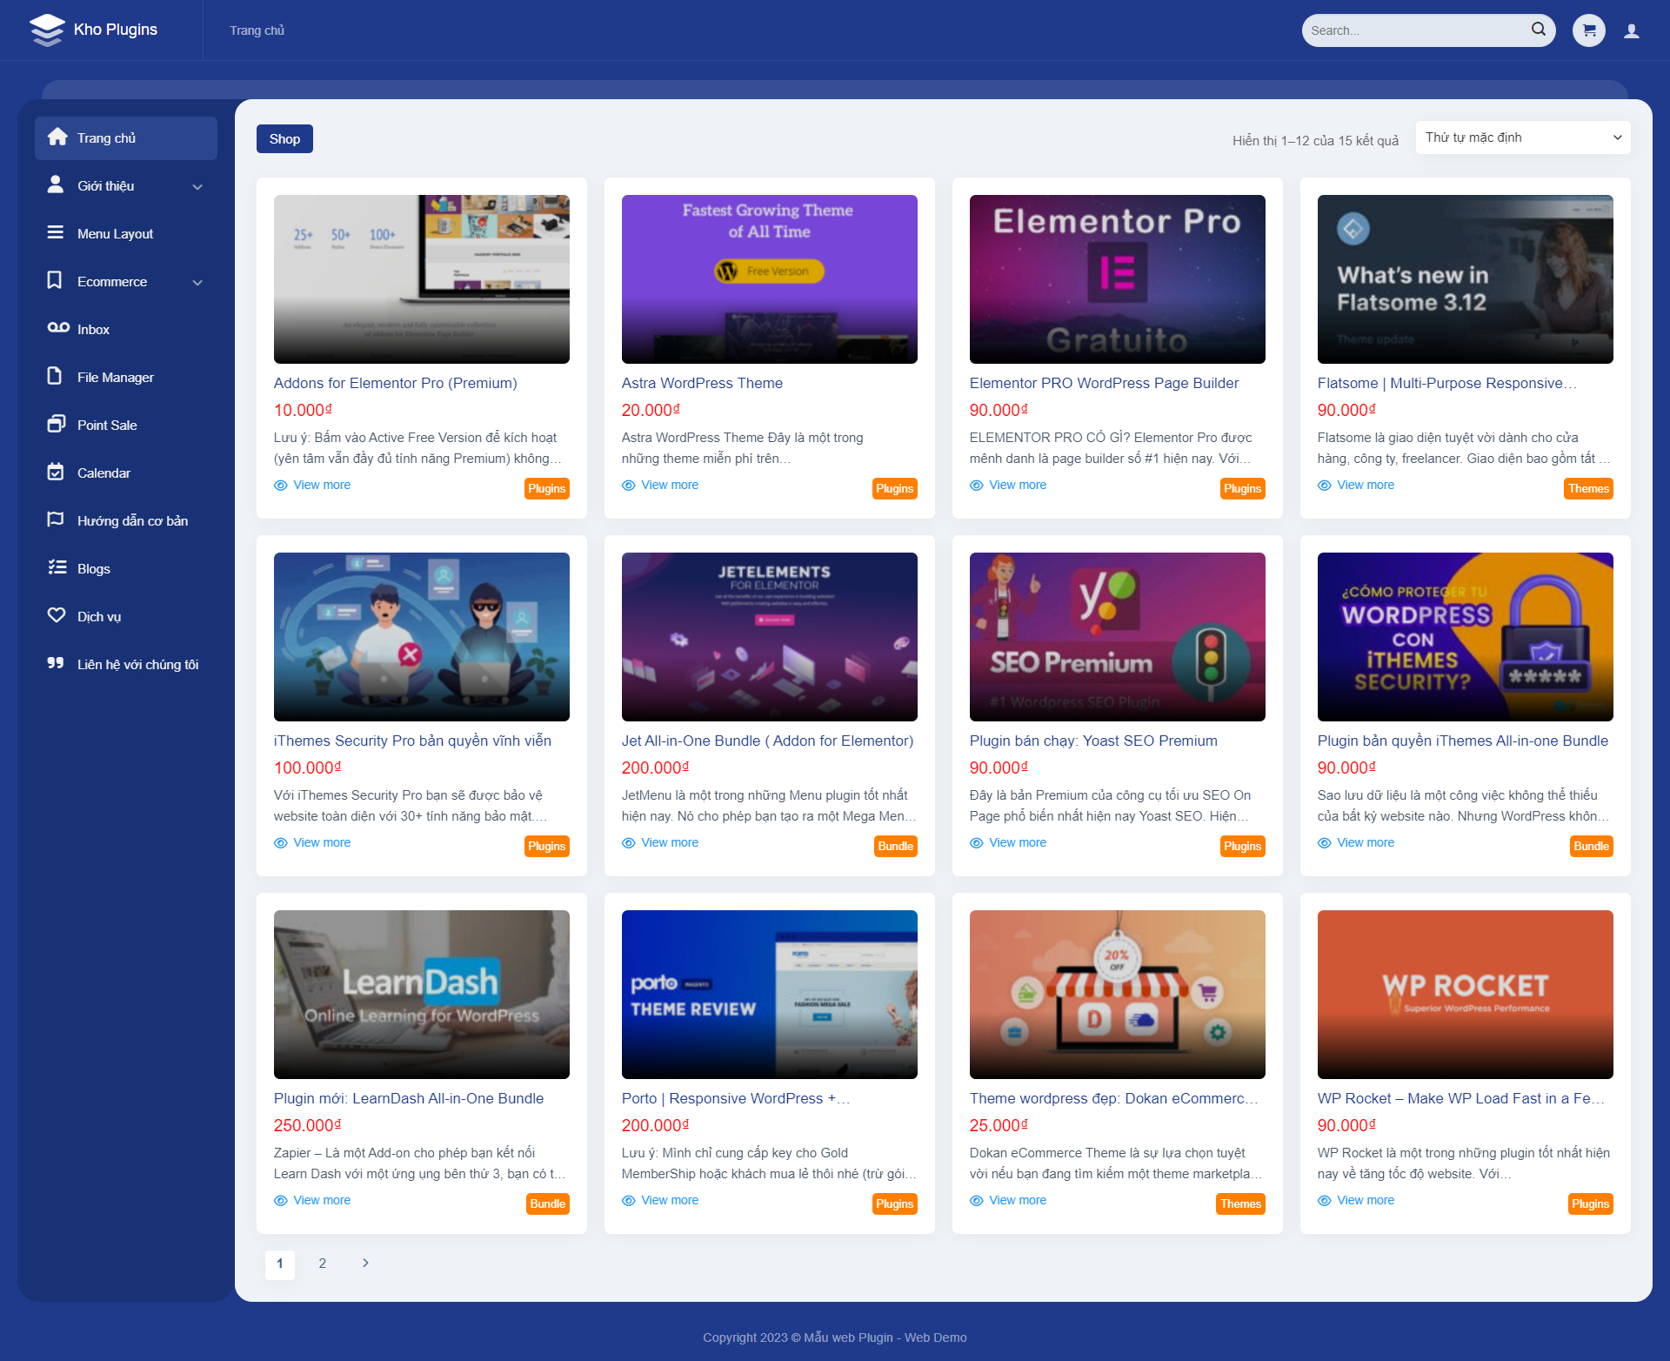Click the bookmark icon beside Ecommerce
1670x1361 pixels.
tap(55, 280)
